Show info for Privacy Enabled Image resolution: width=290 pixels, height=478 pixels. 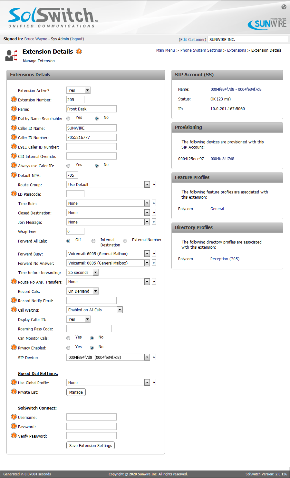(14, 348)
